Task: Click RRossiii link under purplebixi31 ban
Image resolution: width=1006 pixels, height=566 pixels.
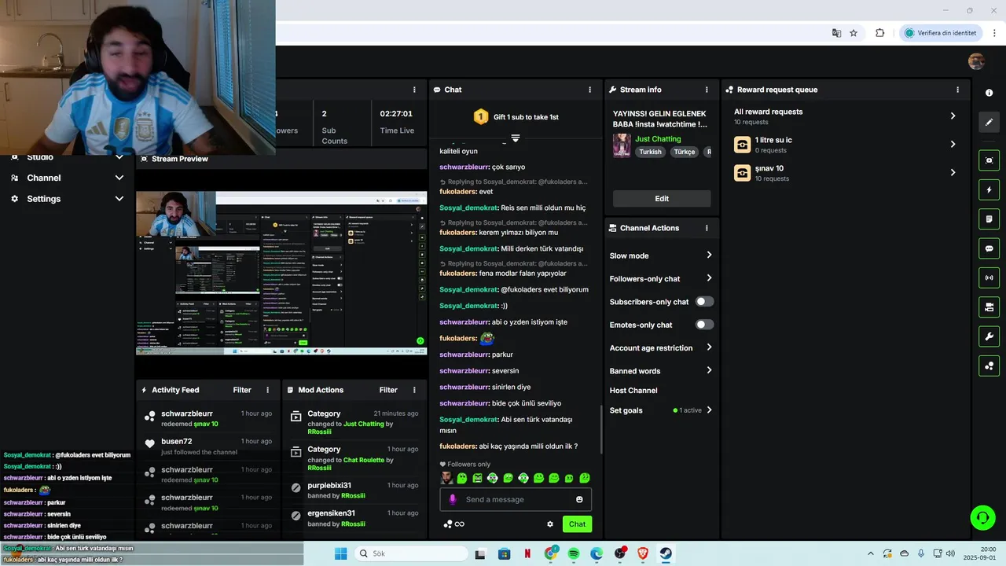Action: click(353, 496)
